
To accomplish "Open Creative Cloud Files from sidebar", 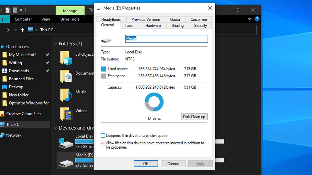I will [x=23, y=114].
